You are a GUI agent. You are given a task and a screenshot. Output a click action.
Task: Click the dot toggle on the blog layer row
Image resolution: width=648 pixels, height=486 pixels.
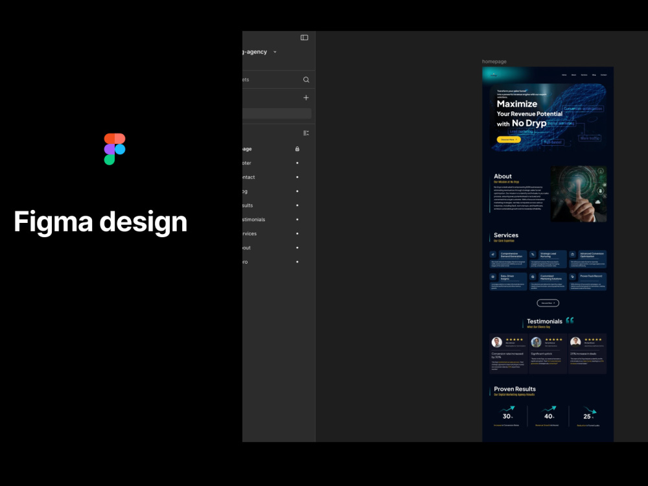coord(297,191)
